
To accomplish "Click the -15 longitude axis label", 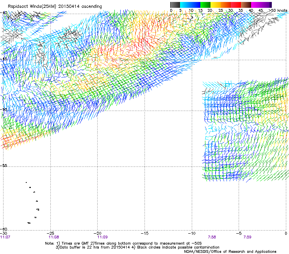I will (144, 233).
